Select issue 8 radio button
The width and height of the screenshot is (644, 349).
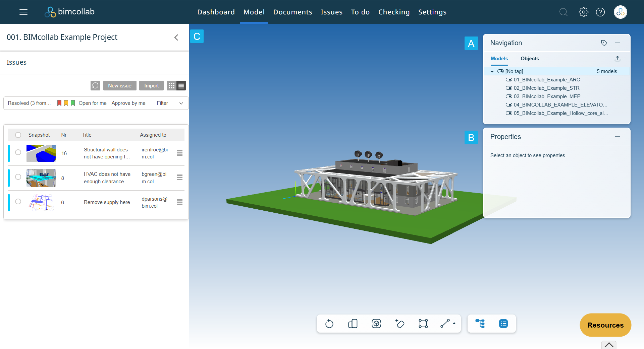pyautogui.click(x=18, y=177)
